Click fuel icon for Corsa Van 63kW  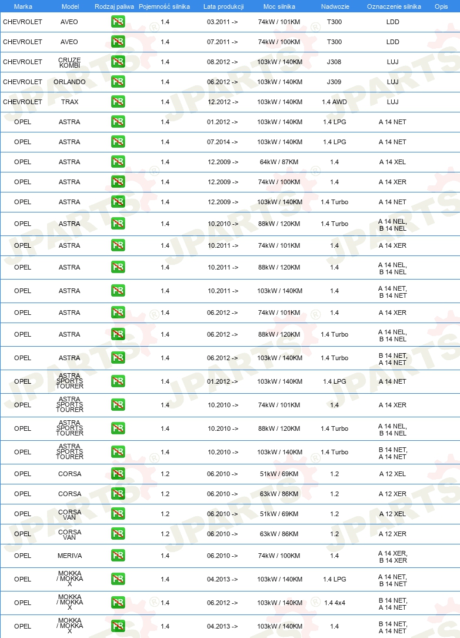click(118, 533)
